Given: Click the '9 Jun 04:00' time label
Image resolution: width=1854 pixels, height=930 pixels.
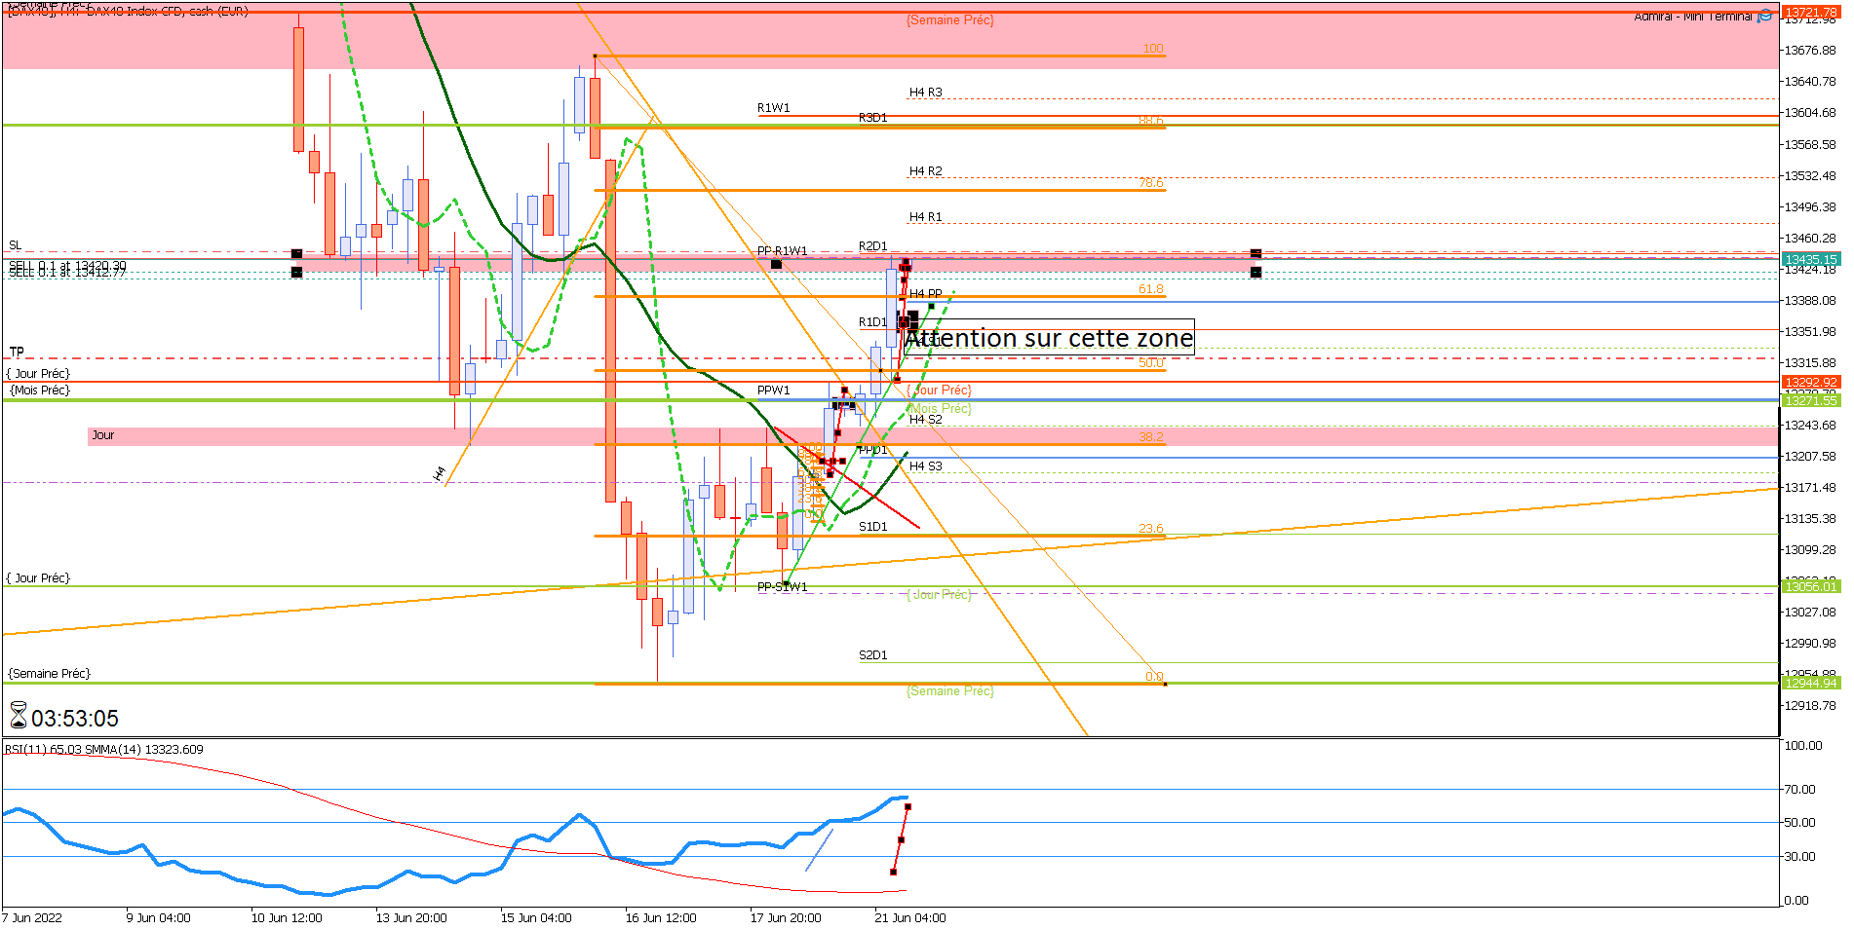Looking at the screenshot, I should tap(158, 918).
